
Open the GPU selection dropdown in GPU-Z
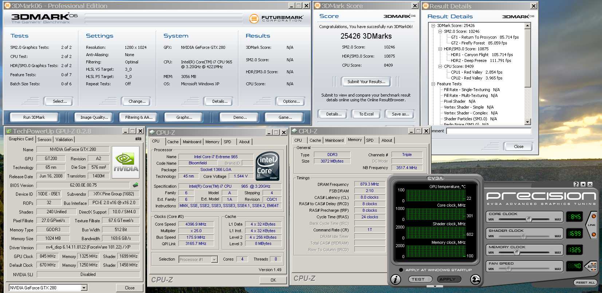pyautogui.click(x=84, y=288)
